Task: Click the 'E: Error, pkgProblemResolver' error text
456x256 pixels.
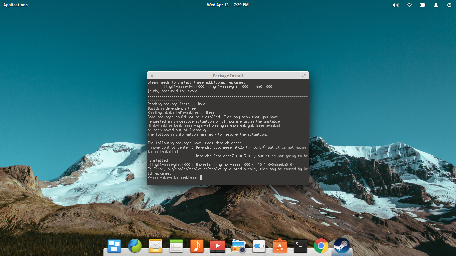Action: point(177,169)
